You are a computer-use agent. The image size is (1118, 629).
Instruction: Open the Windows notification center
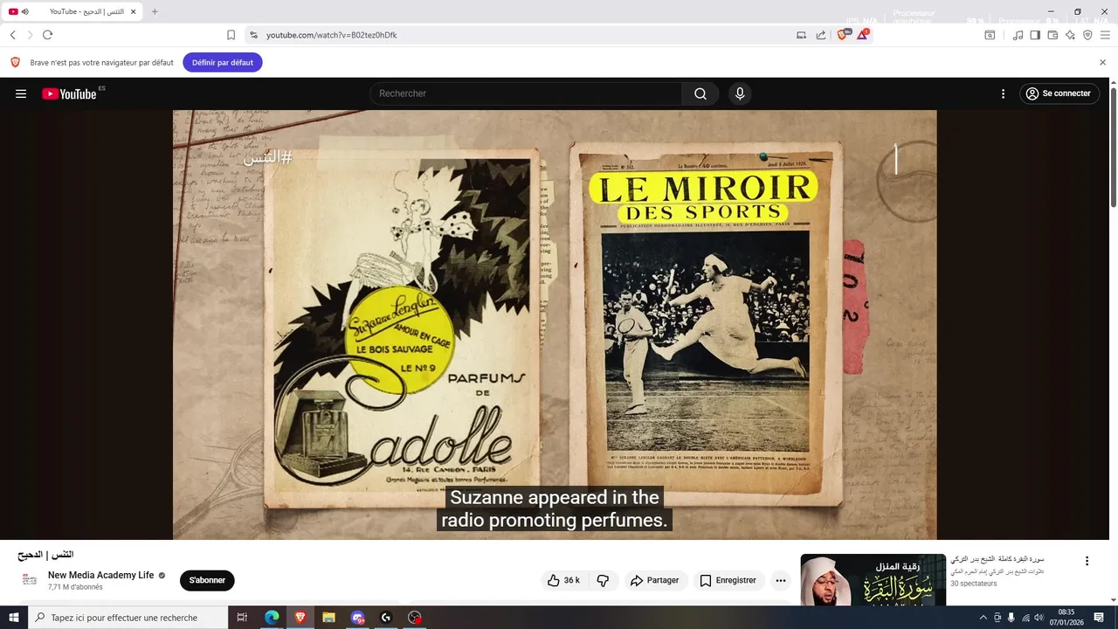1100,618
